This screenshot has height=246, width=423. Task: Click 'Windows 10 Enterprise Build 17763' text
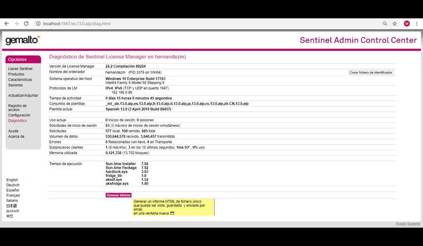pos(135,79)
